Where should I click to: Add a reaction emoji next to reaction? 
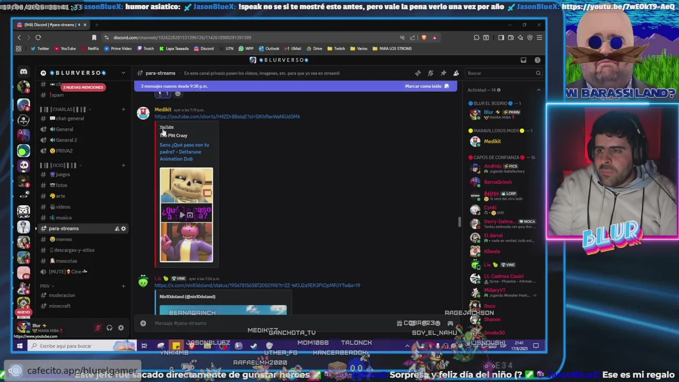(x=178, y=93)
